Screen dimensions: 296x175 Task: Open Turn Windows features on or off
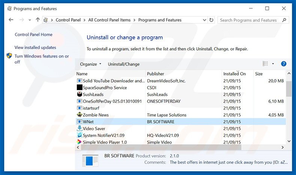pyautogui.click(x=42, y=59)
